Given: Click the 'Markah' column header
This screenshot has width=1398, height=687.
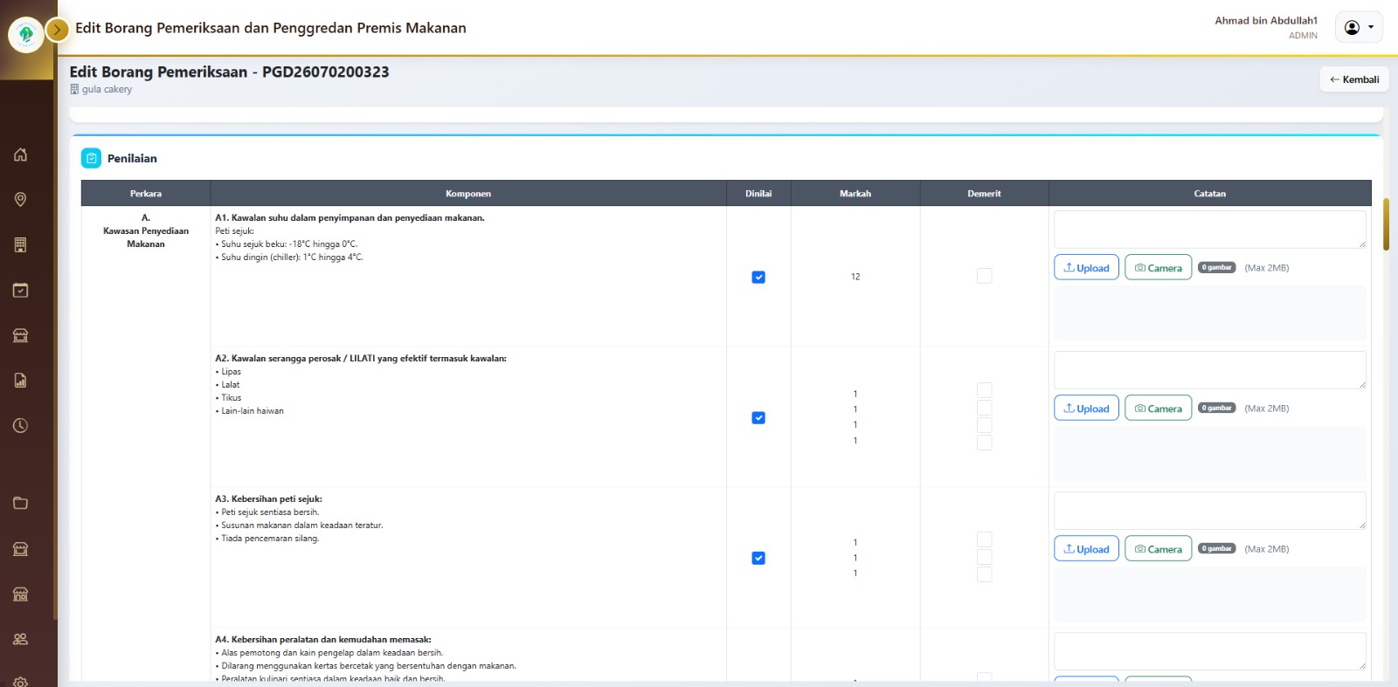Looking at the screenshot, I should pyautogui.click(x=855, y=194).
